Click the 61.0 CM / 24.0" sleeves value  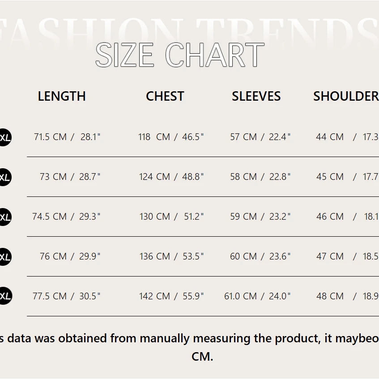point(257,296)
